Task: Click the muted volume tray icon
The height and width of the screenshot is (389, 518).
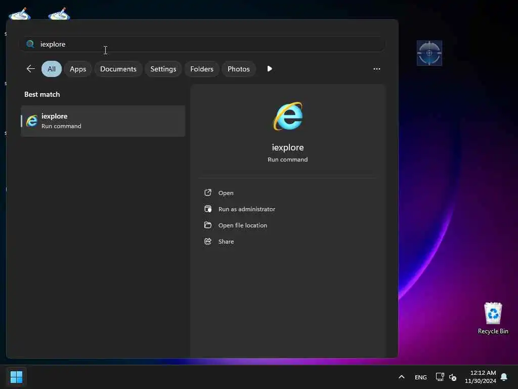Action: 453,377
